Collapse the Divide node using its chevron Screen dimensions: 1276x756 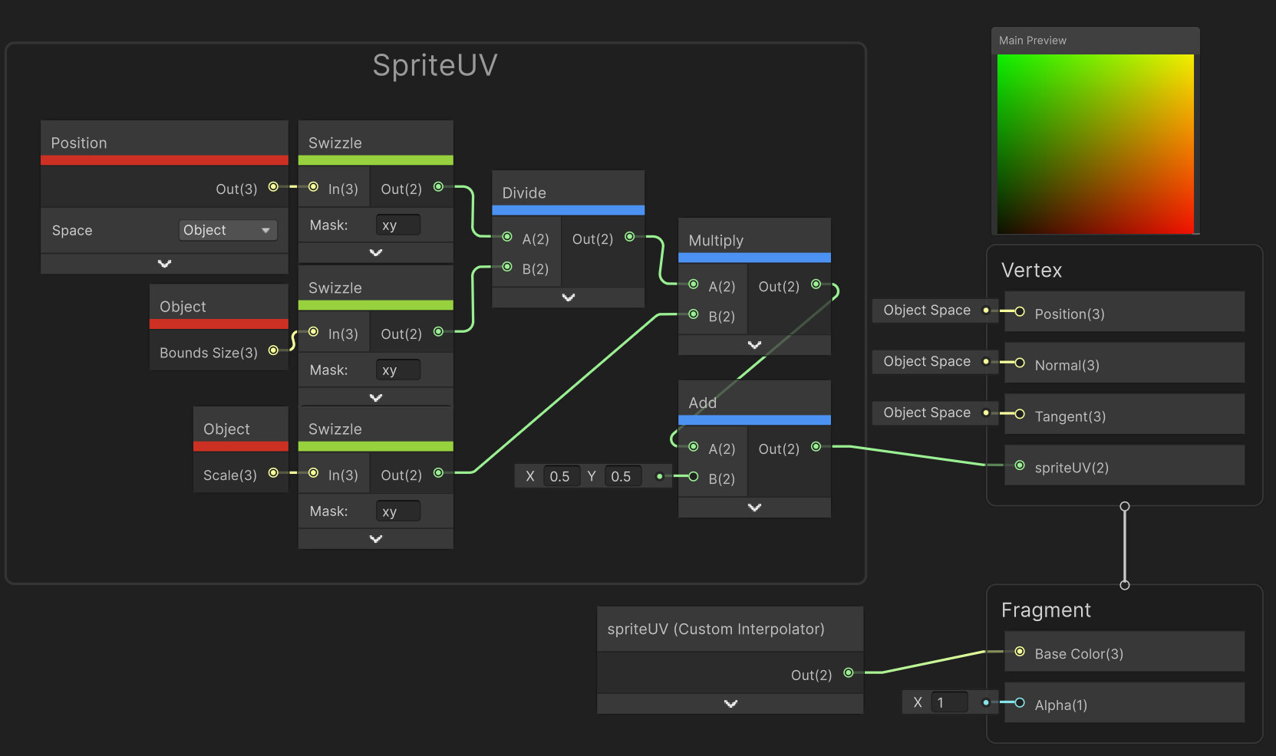(x=568, y=297)
